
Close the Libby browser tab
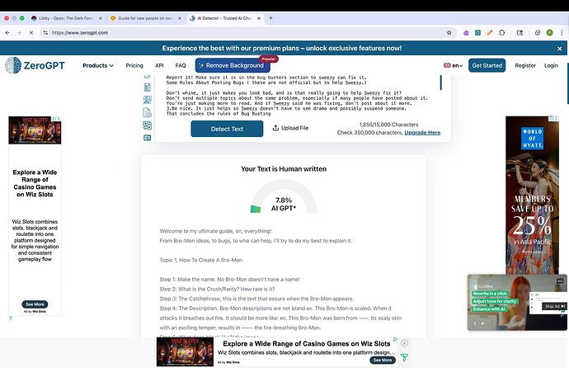(x=101, y=18)
